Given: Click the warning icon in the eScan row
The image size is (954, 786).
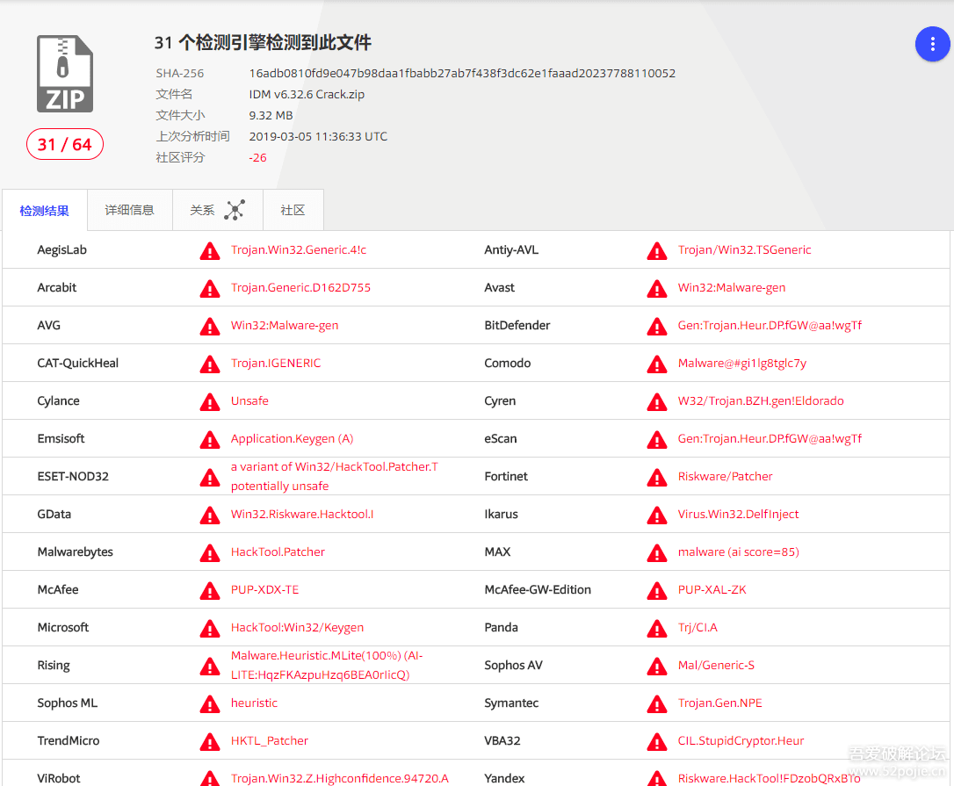Looking at the screenshot, I should click(x=657, y=439).
